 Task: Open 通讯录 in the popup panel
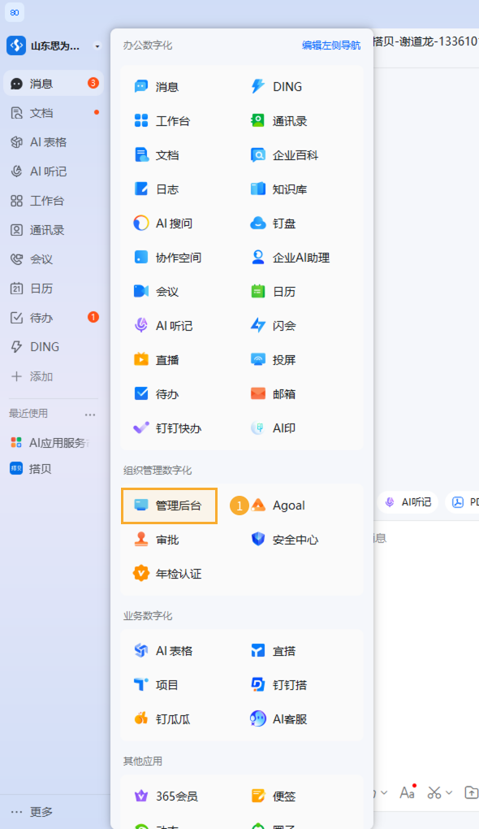click(278, 121)
